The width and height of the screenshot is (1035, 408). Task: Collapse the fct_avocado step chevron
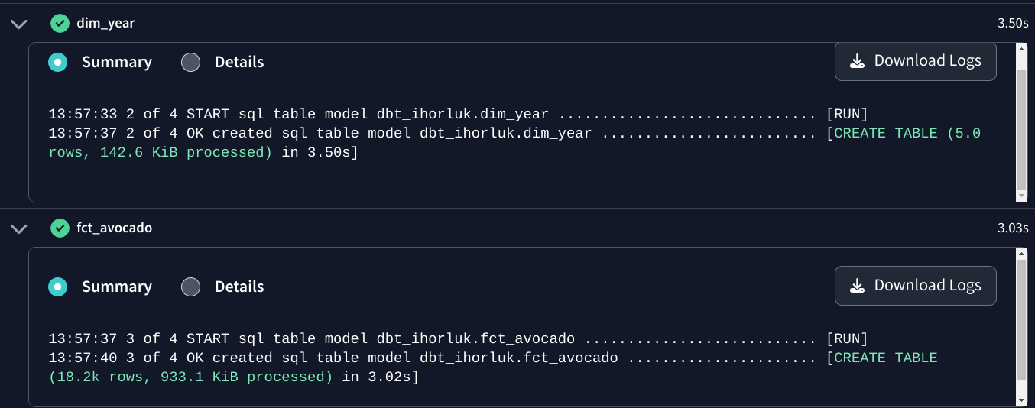pyautogui.click(x=19, y=228)
